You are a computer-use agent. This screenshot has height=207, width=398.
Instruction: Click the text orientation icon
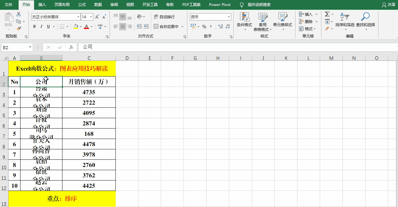coord(140,16)
